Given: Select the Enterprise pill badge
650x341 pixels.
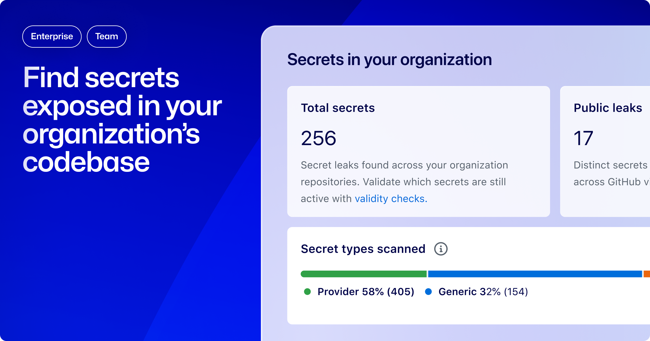Looking at the screenshot, I should click(52, 37).
